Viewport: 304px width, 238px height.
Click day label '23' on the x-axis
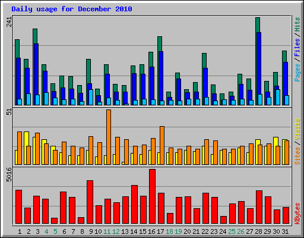pyautogui.click(x=214, y=231)
